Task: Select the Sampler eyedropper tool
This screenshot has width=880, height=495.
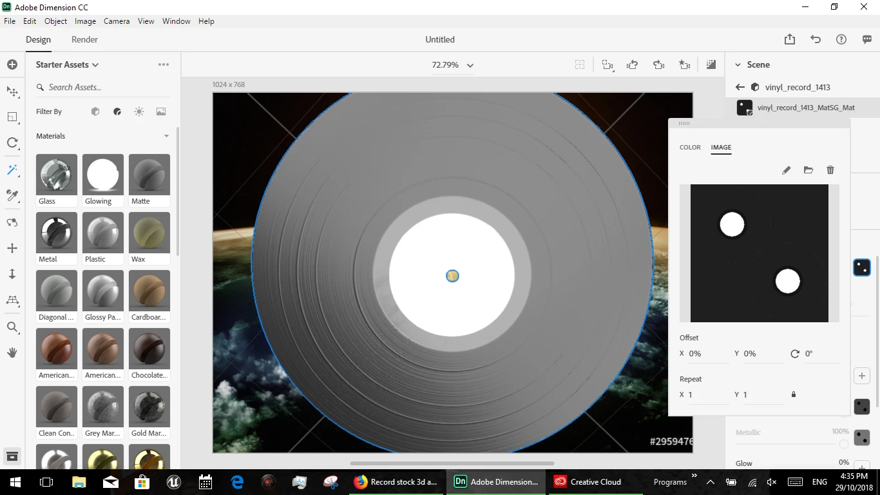Action: click(x=12, y=195)
